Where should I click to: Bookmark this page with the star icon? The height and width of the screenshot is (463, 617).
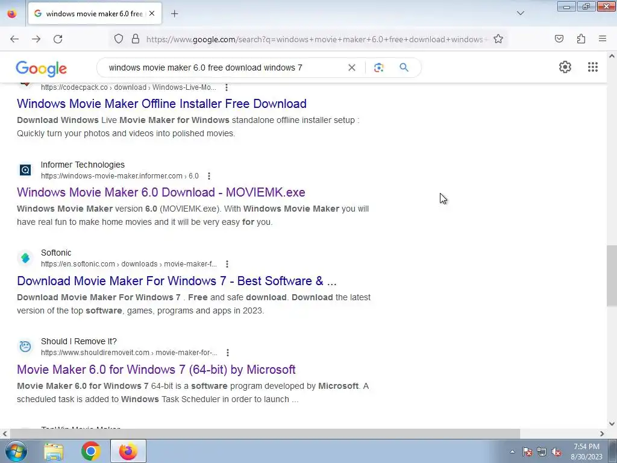[x=498, y=39]
